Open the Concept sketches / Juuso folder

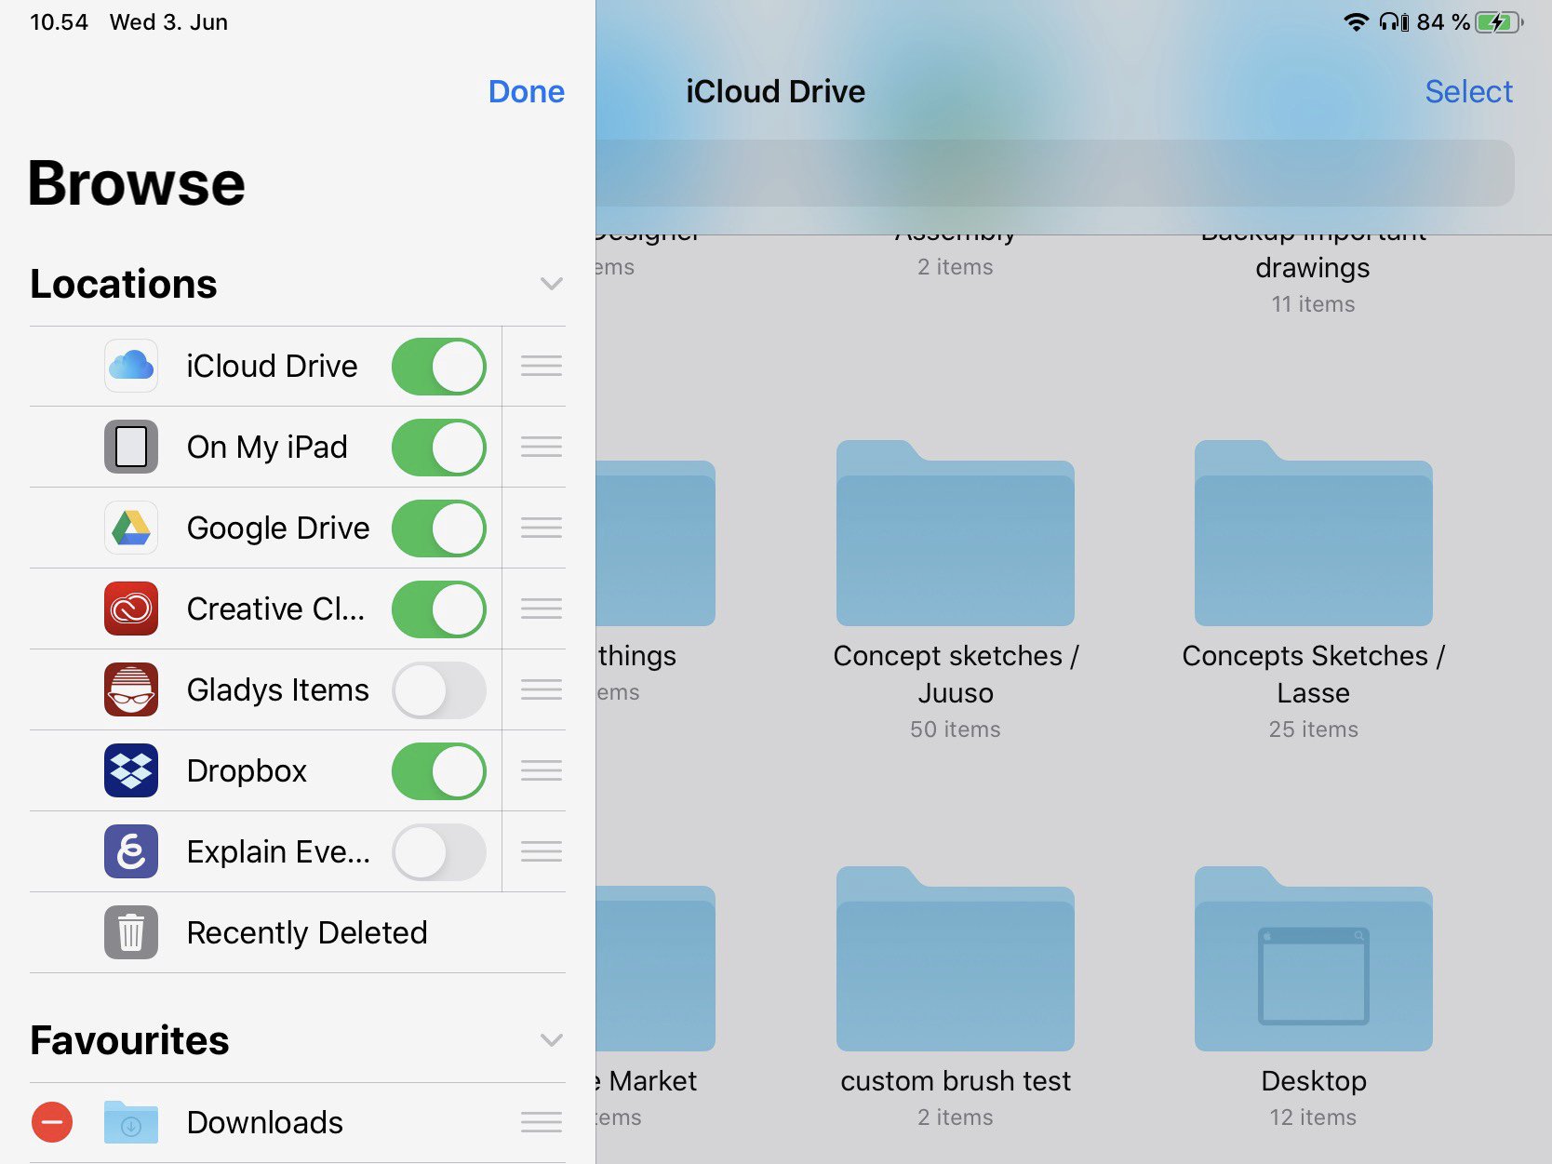point(956,533)
